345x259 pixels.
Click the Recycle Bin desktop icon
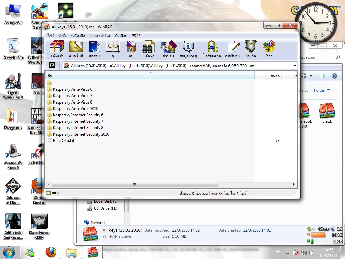13,49
